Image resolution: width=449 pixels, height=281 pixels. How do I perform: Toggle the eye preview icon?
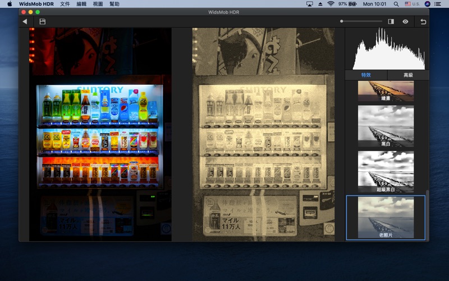pos(405,22)
